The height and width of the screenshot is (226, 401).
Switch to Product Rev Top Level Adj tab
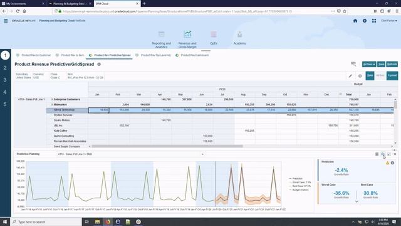coord(153,55)
